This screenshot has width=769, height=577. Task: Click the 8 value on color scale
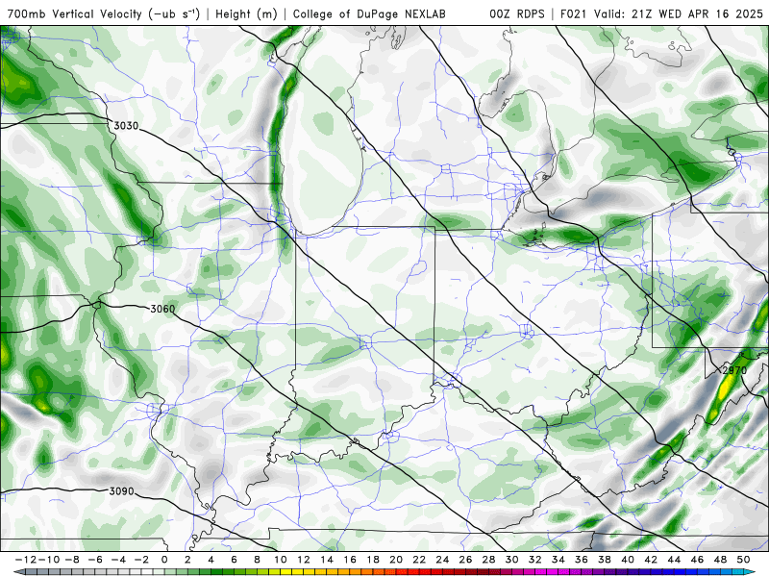click(x=257, y=560)
